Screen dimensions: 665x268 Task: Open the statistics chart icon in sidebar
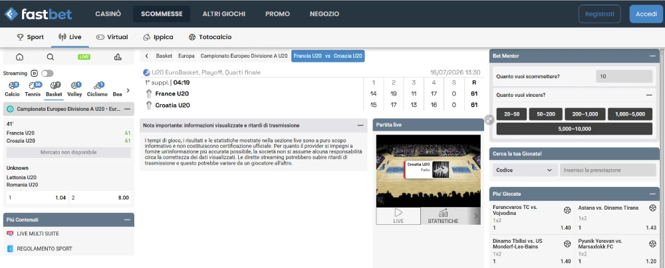coord(118,57)
